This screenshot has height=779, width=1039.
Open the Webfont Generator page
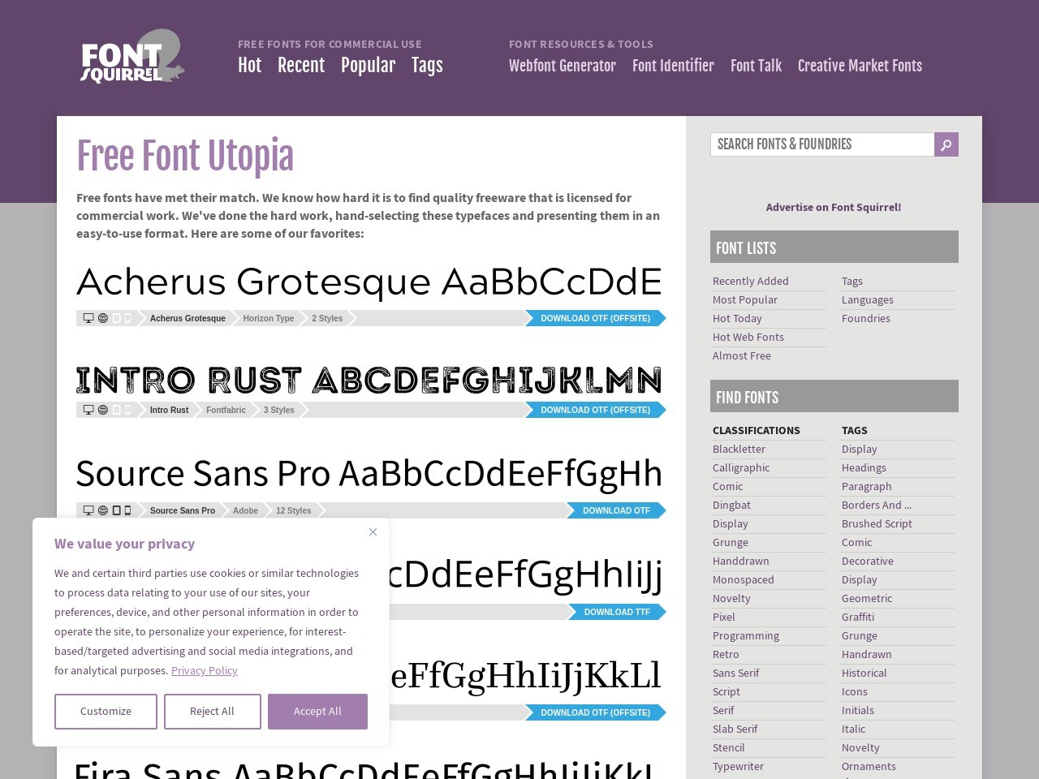[562, 66]
